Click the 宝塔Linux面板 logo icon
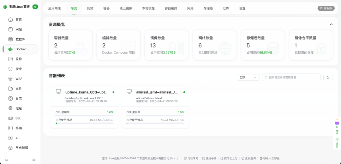 tap(5, 7)
